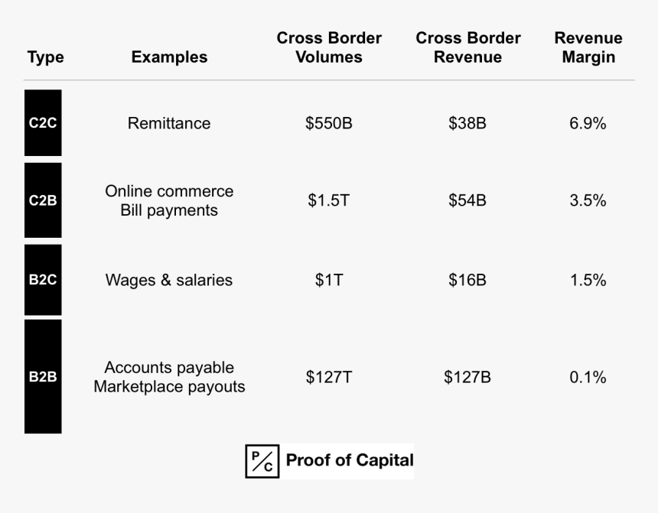Click the B2C type badge
658x513 pixels.
click(43, 280)
